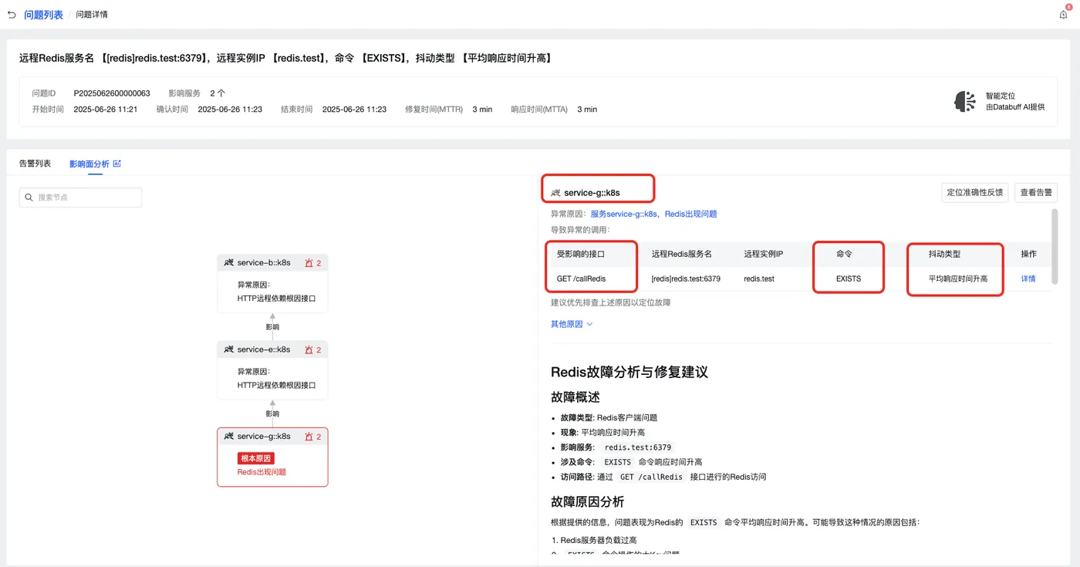Click the 修复时间(MTTR) label
The width and height of the screenshot is (1080, 567).
[434, 110]
